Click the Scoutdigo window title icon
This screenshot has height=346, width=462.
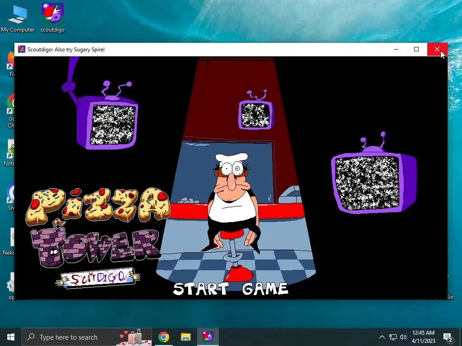coord(22,49)
